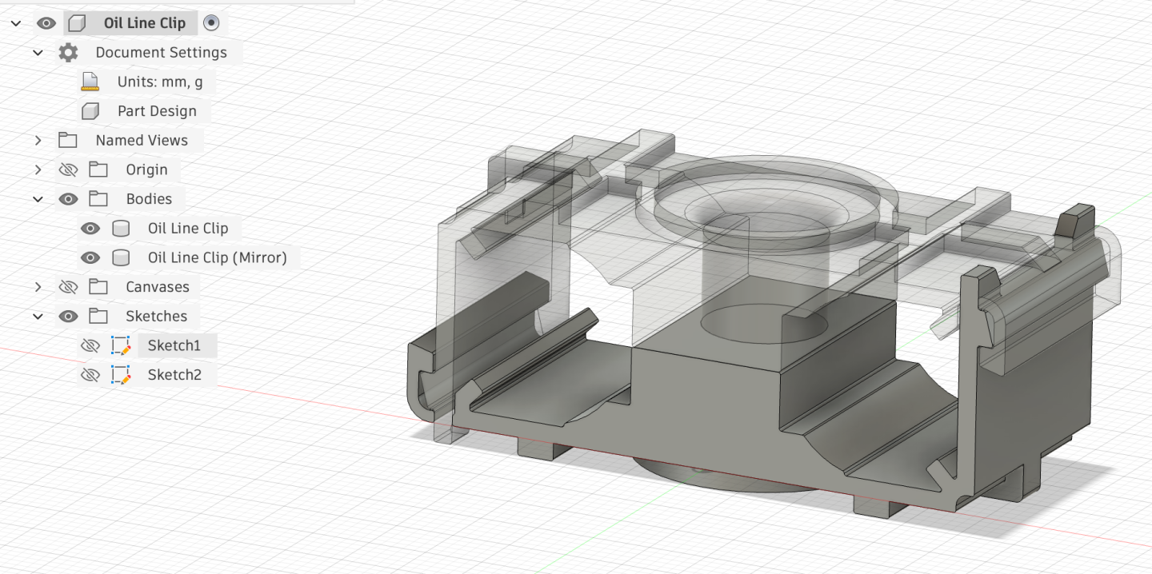The width and height of the screenshot is (1152, 574).
Task: Toggle visibility of root Oil Line Clip component
Action: pyautogui.click(x=46, y=23)
